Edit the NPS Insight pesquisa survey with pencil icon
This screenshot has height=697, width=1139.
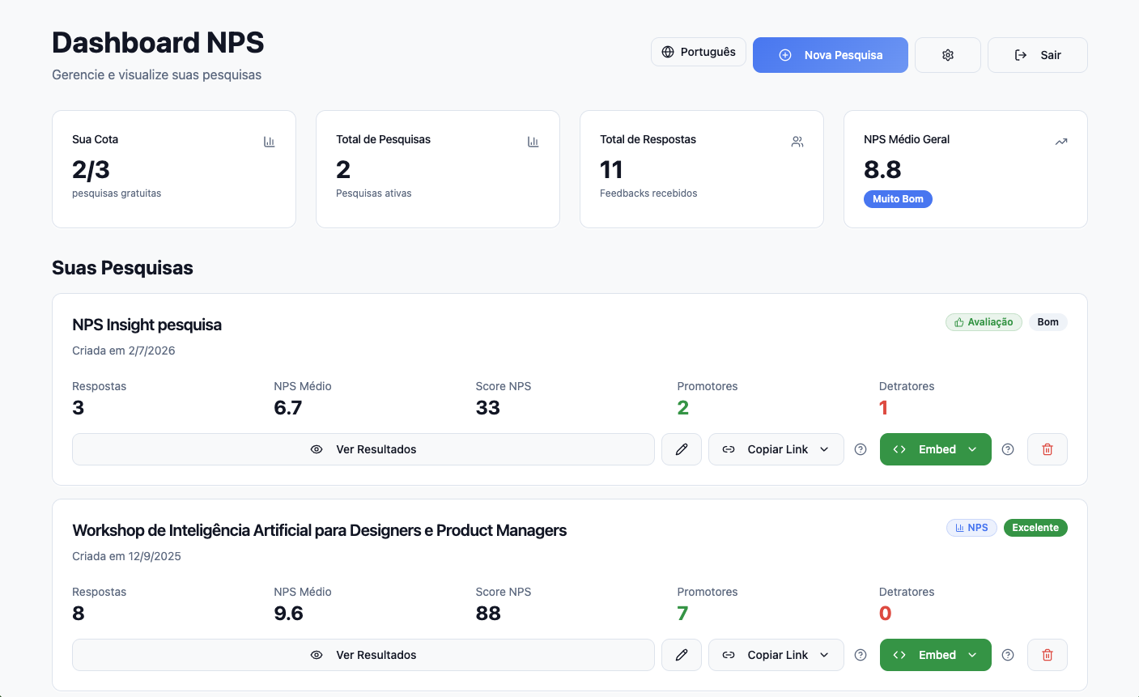pos(682,449)
